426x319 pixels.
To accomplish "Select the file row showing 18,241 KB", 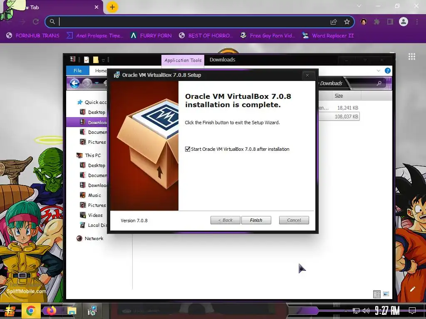I will click(339, 108).
